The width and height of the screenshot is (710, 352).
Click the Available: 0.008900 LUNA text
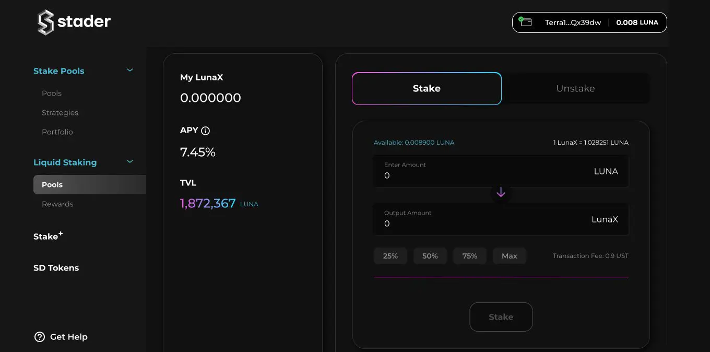[414, 143]
